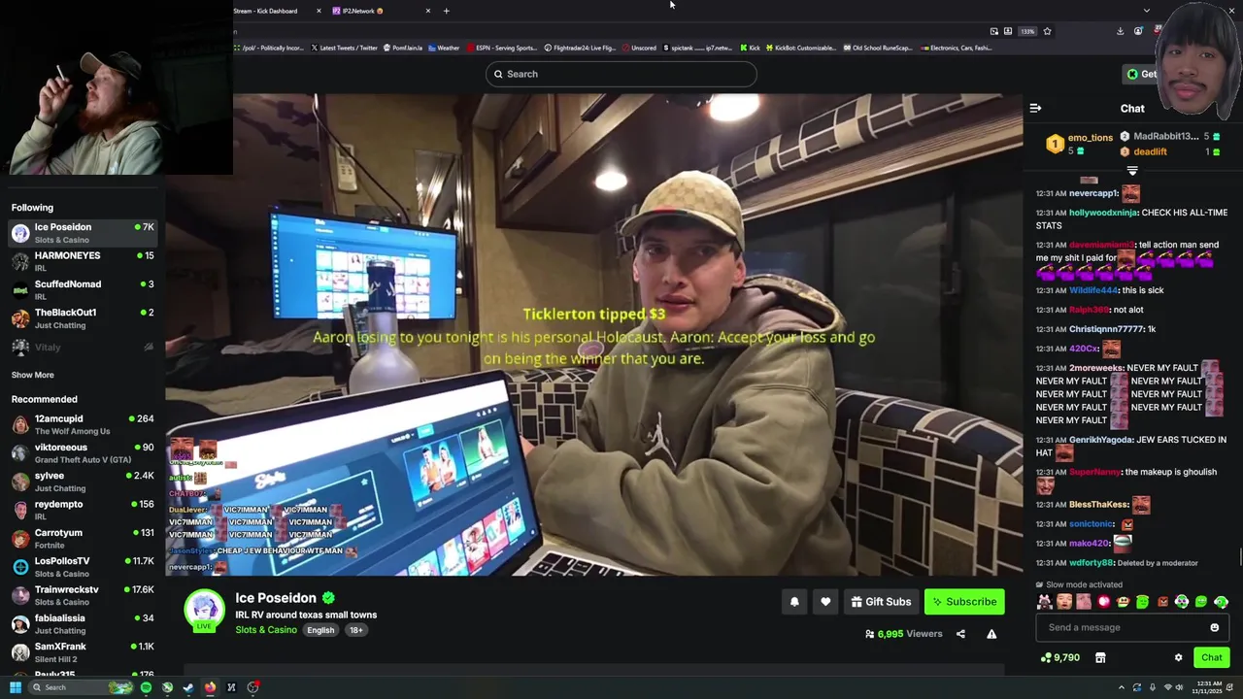Open the channel points shop icon
This screenshot has height=699, width=1243.
click(1100, 658)
